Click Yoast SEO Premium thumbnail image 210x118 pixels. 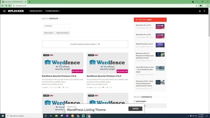160,69
